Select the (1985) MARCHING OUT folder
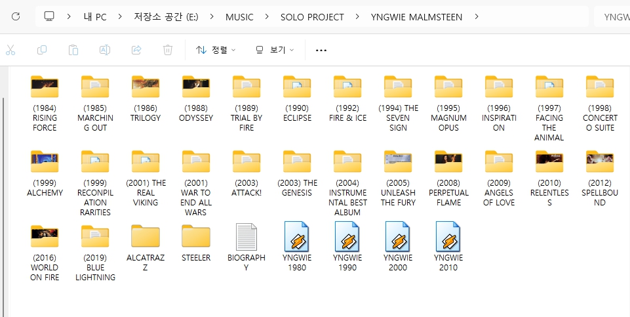Screen dimensions: 630x317 95,104
